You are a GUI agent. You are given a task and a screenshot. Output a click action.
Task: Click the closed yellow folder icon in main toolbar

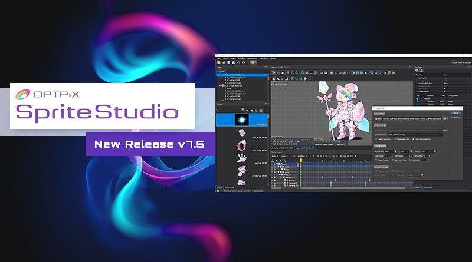point(218,62)
